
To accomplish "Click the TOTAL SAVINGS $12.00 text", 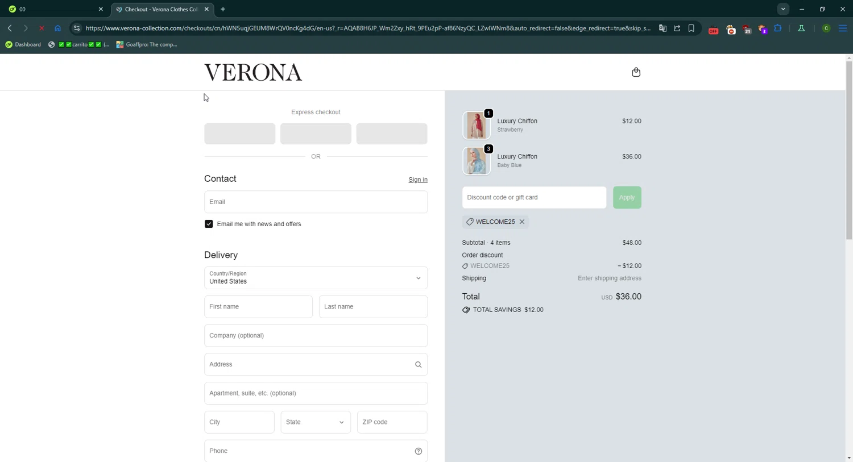I will pos(508,310).
